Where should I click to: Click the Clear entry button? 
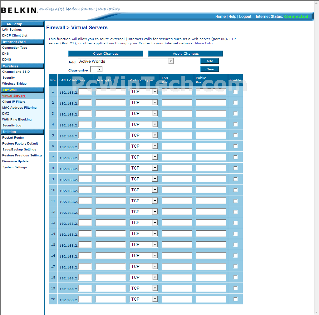tap(210, 69)
